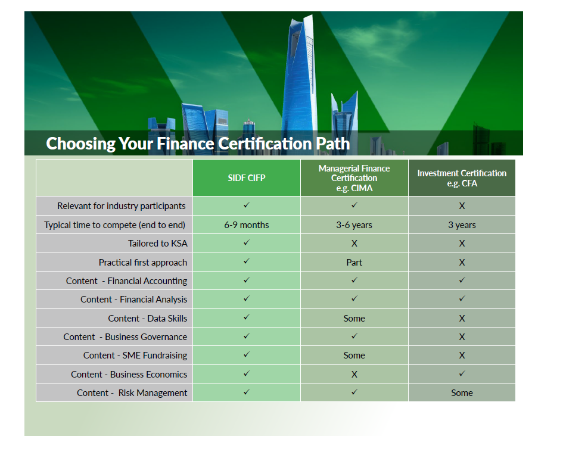Viewport: 563px width, 449px height.
Task: Click the Part cell under CIMA
Action: pyautogui.click(x=354, y=263)
